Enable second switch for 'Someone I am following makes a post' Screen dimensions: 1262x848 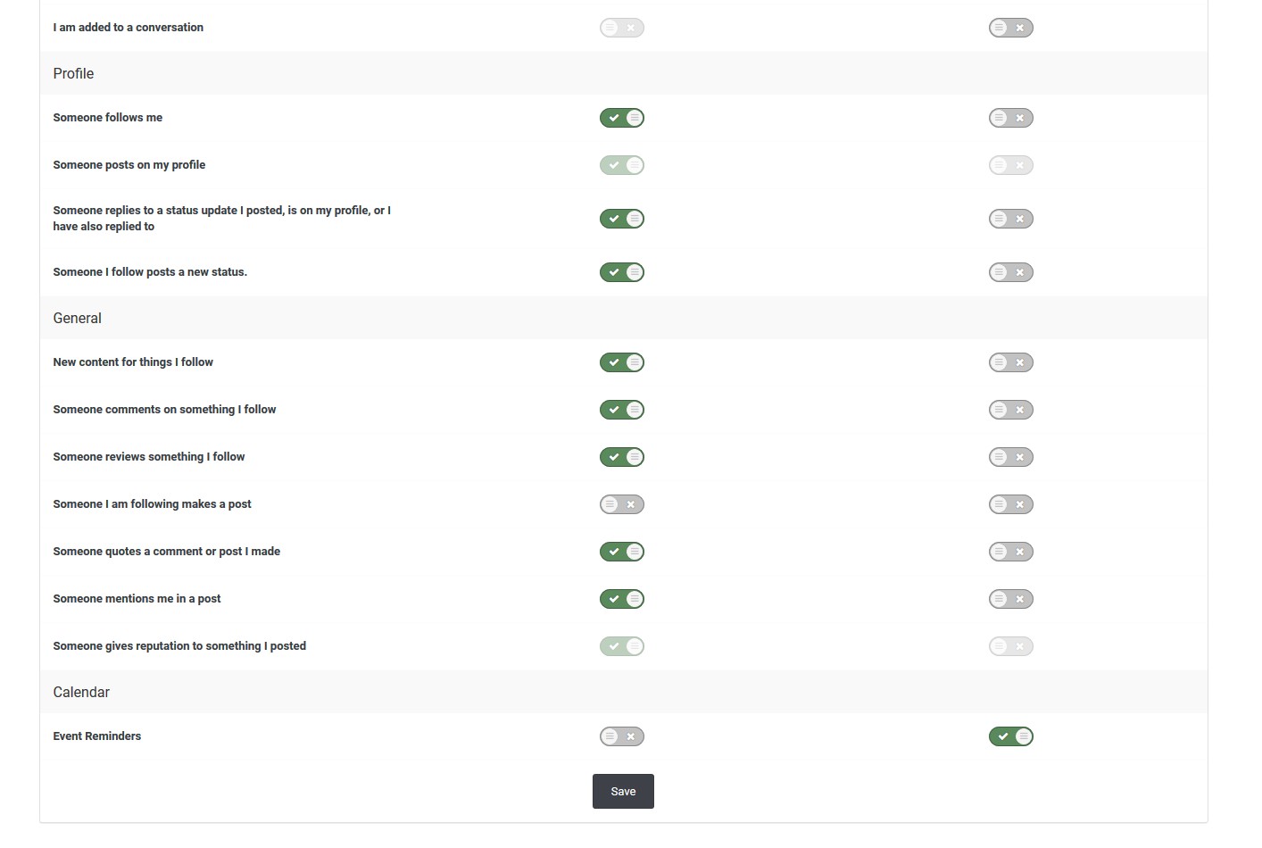[x=1010, y=504]
